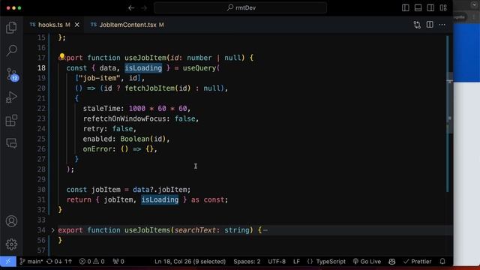480x270 pixels.
Task: Open the Customize Layout icon
Action: 443,8
